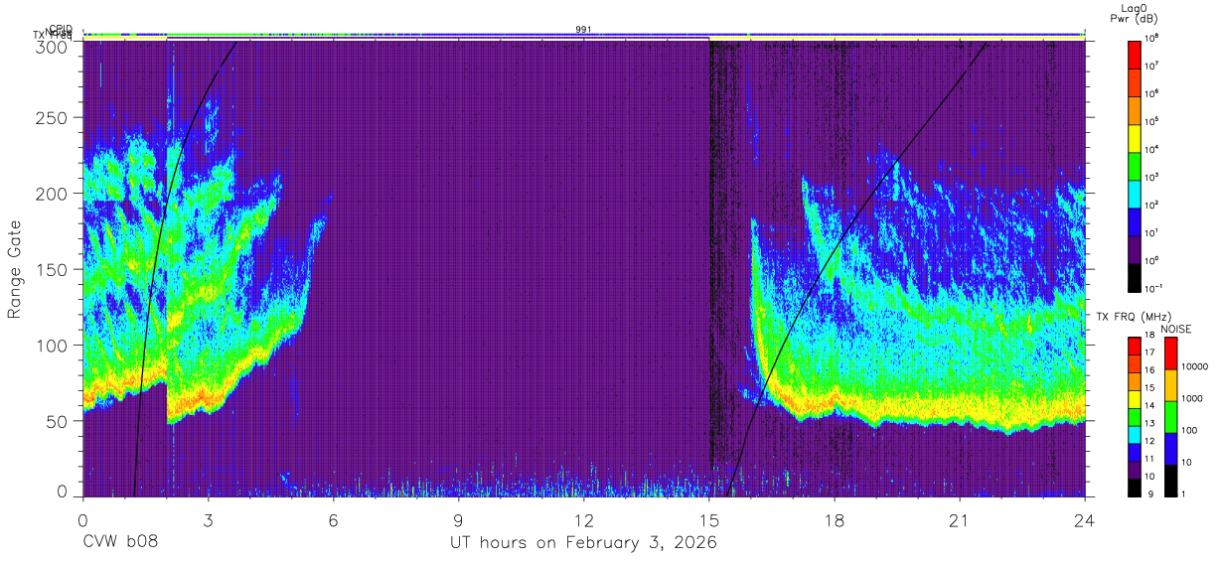Click the blue segment of NOISE colorbar
1220x563 pixels.
[x=1172, y=448]
